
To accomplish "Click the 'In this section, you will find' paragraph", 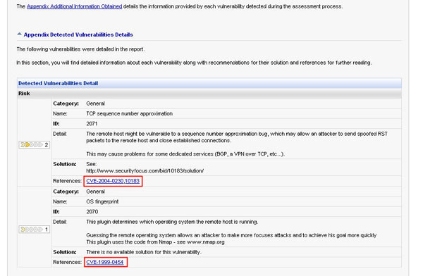I will pos(194,63).
